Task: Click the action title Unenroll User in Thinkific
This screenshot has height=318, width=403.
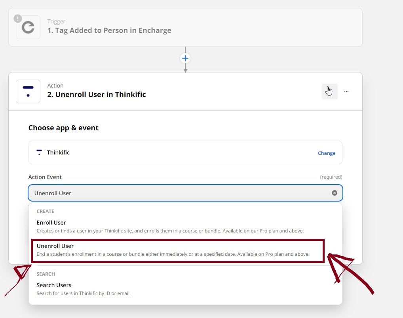Action: [96, 94]
